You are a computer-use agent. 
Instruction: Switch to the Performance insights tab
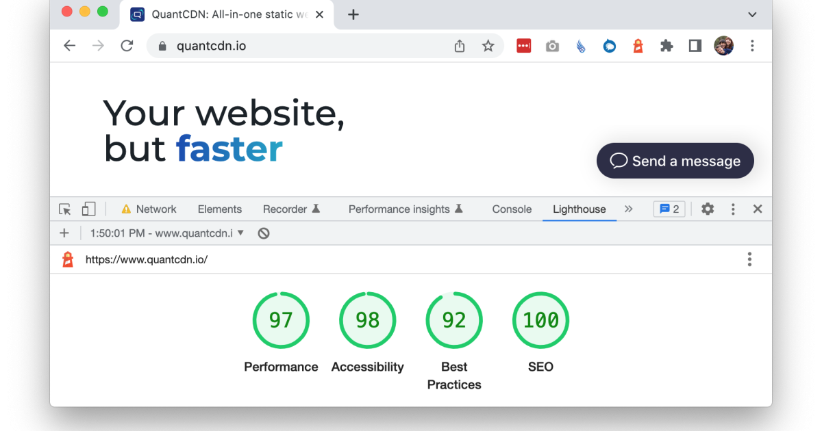tap(406, 209)
